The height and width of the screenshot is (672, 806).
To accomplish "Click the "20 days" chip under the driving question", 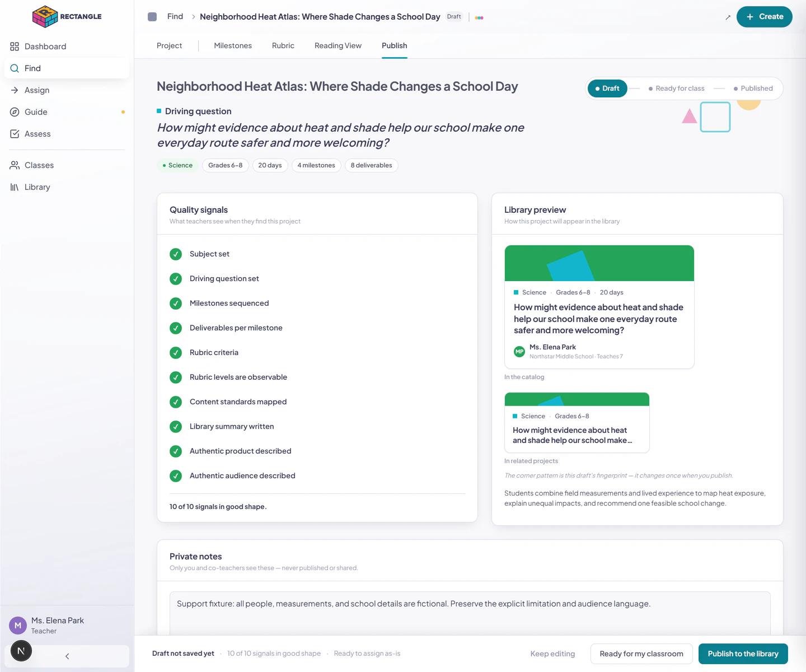I will [x=270, y=166].
